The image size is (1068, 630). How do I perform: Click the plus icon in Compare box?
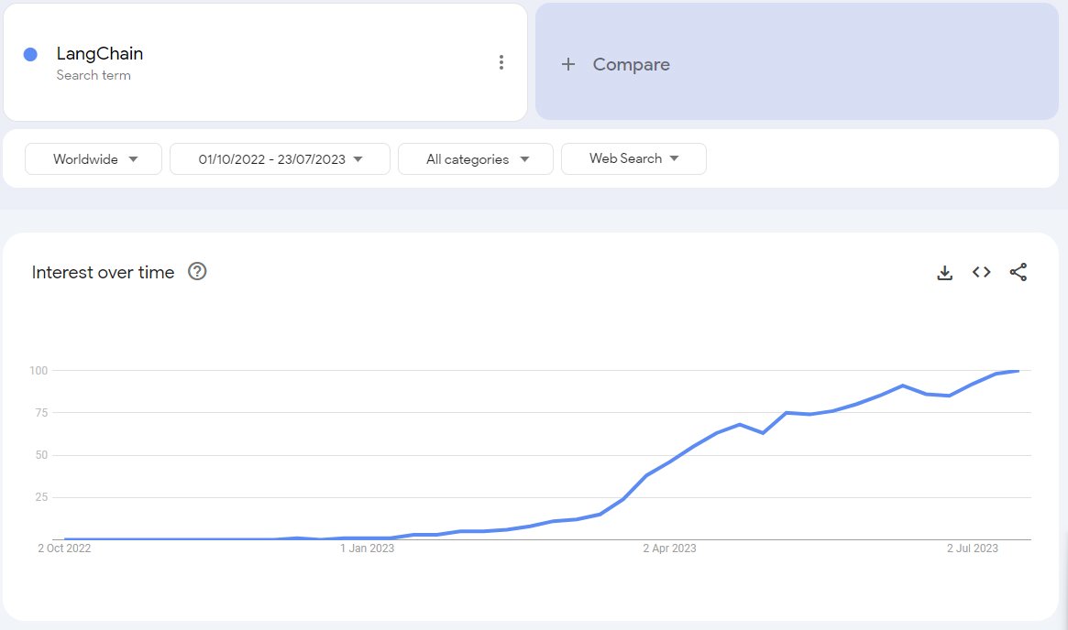tap(568, 65)
